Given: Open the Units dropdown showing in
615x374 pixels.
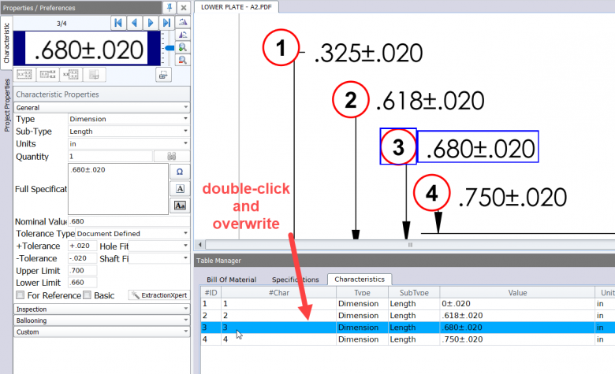Looking at the screenshot, I should pyautogui.click(x=129, y=144).
